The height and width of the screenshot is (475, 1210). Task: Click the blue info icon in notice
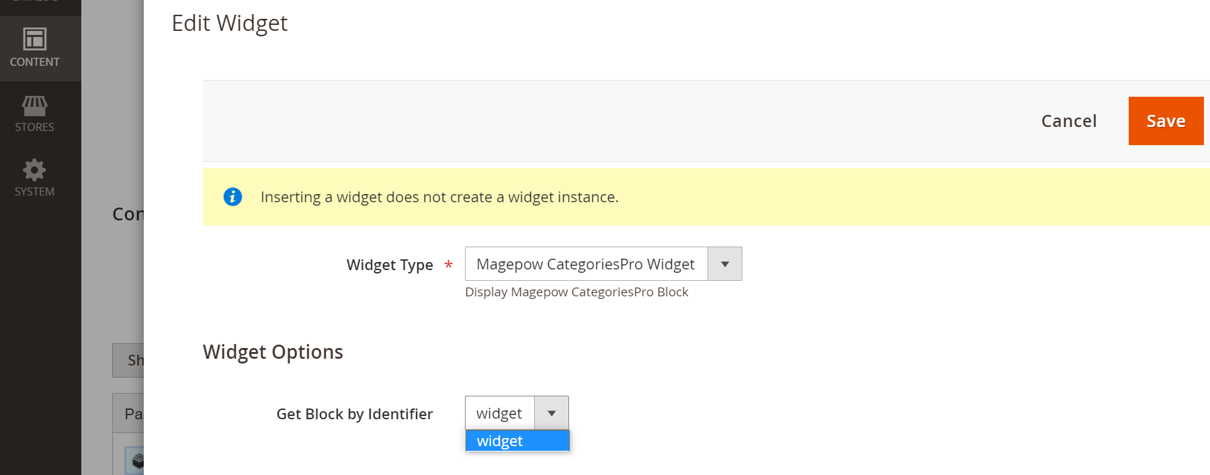(x=232, y=197)
